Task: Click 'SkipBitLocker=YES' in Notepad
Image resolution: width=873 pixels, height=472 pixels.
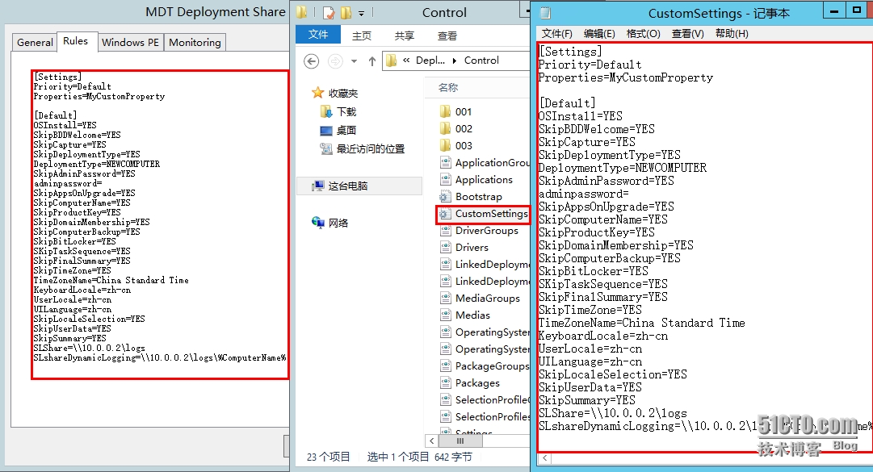Action: [594, 271]
